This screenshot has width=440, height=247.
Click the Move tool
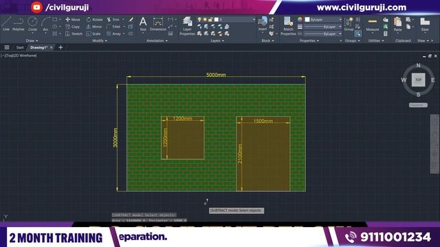[x=73, y=20]
